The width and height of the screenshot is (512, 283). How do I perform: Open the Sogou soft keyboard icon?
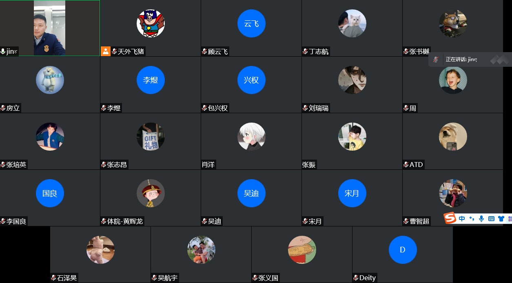pos(491,219)
